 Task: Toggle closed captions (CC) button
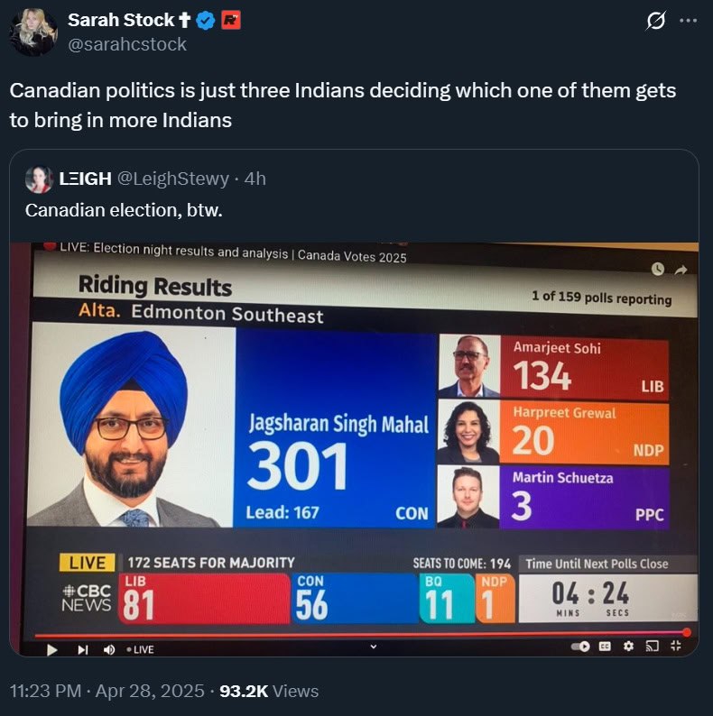coord(605,647)
